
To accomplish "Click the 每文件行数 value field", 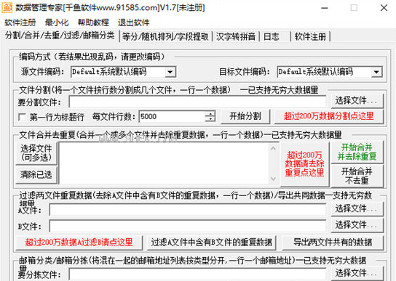I will coord(173,116).
